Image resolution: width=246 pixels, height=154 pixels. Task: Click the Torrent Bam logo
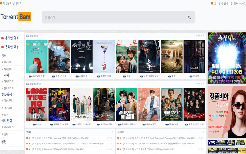pyautogui.click(x=16, y=17)
